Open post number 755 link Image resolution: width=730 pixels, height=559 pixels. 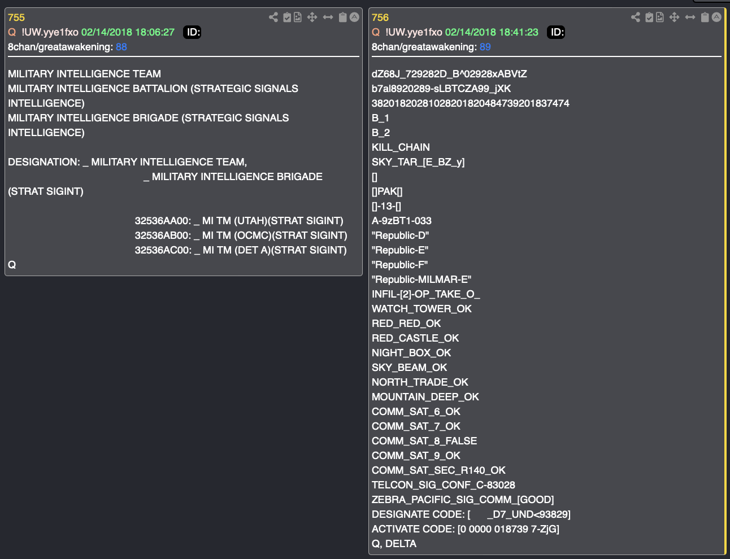pos(16,18)
